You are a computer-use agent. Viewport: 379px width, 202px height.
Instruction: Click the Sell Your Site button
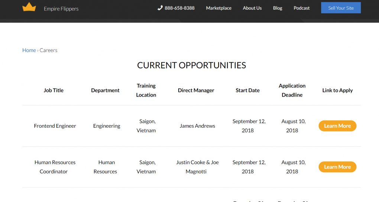click(x=341, y=8)
